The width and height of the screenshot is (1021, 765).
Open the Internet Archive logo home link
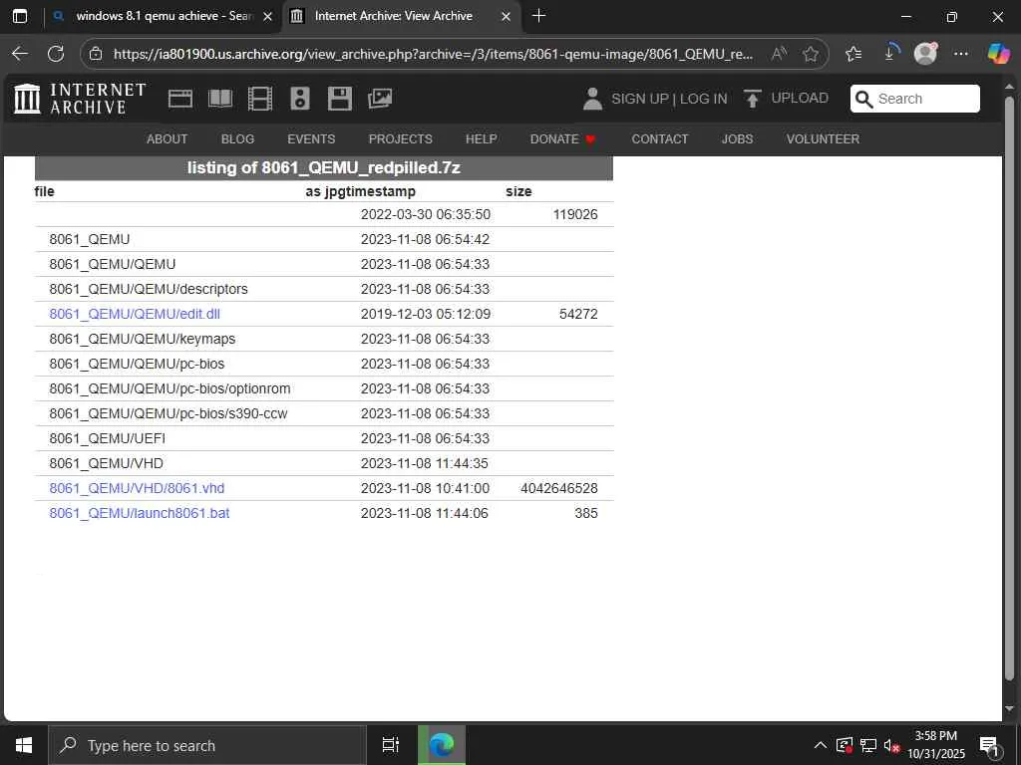tap(80, 99)
